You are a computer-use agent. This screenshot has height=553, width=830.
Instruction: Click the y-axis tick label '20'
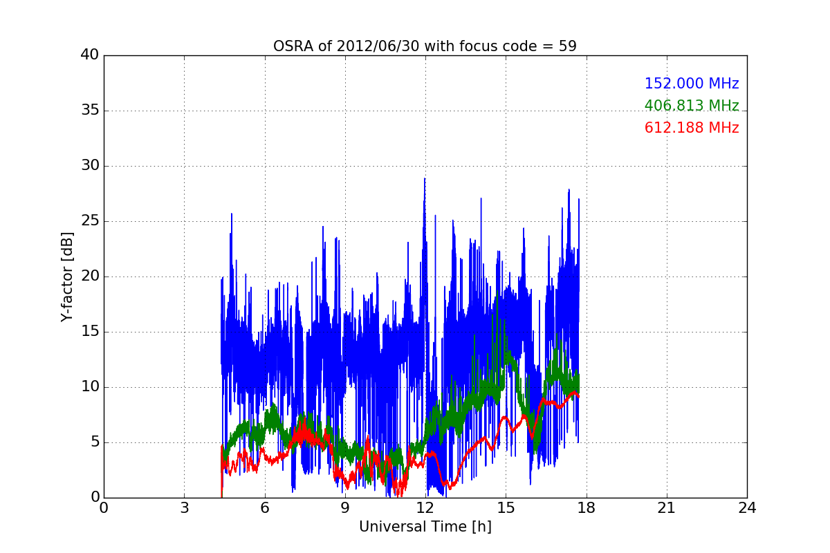(90, 276)
